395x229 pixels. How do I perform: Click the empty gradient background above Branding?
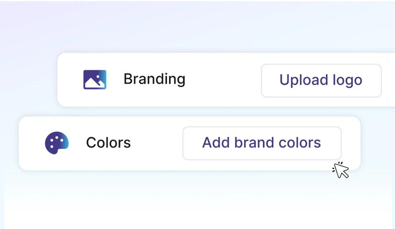click(x=201, y=28)
